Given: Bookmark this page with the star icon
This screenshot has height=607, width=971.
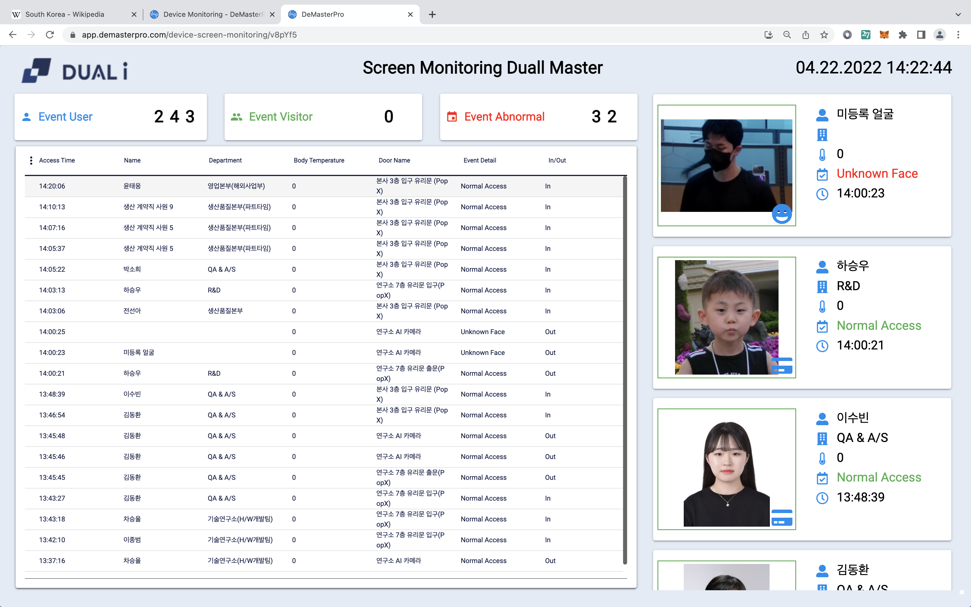Looking at the screenshot, I should pyautogui.click(x=824, y=35).
